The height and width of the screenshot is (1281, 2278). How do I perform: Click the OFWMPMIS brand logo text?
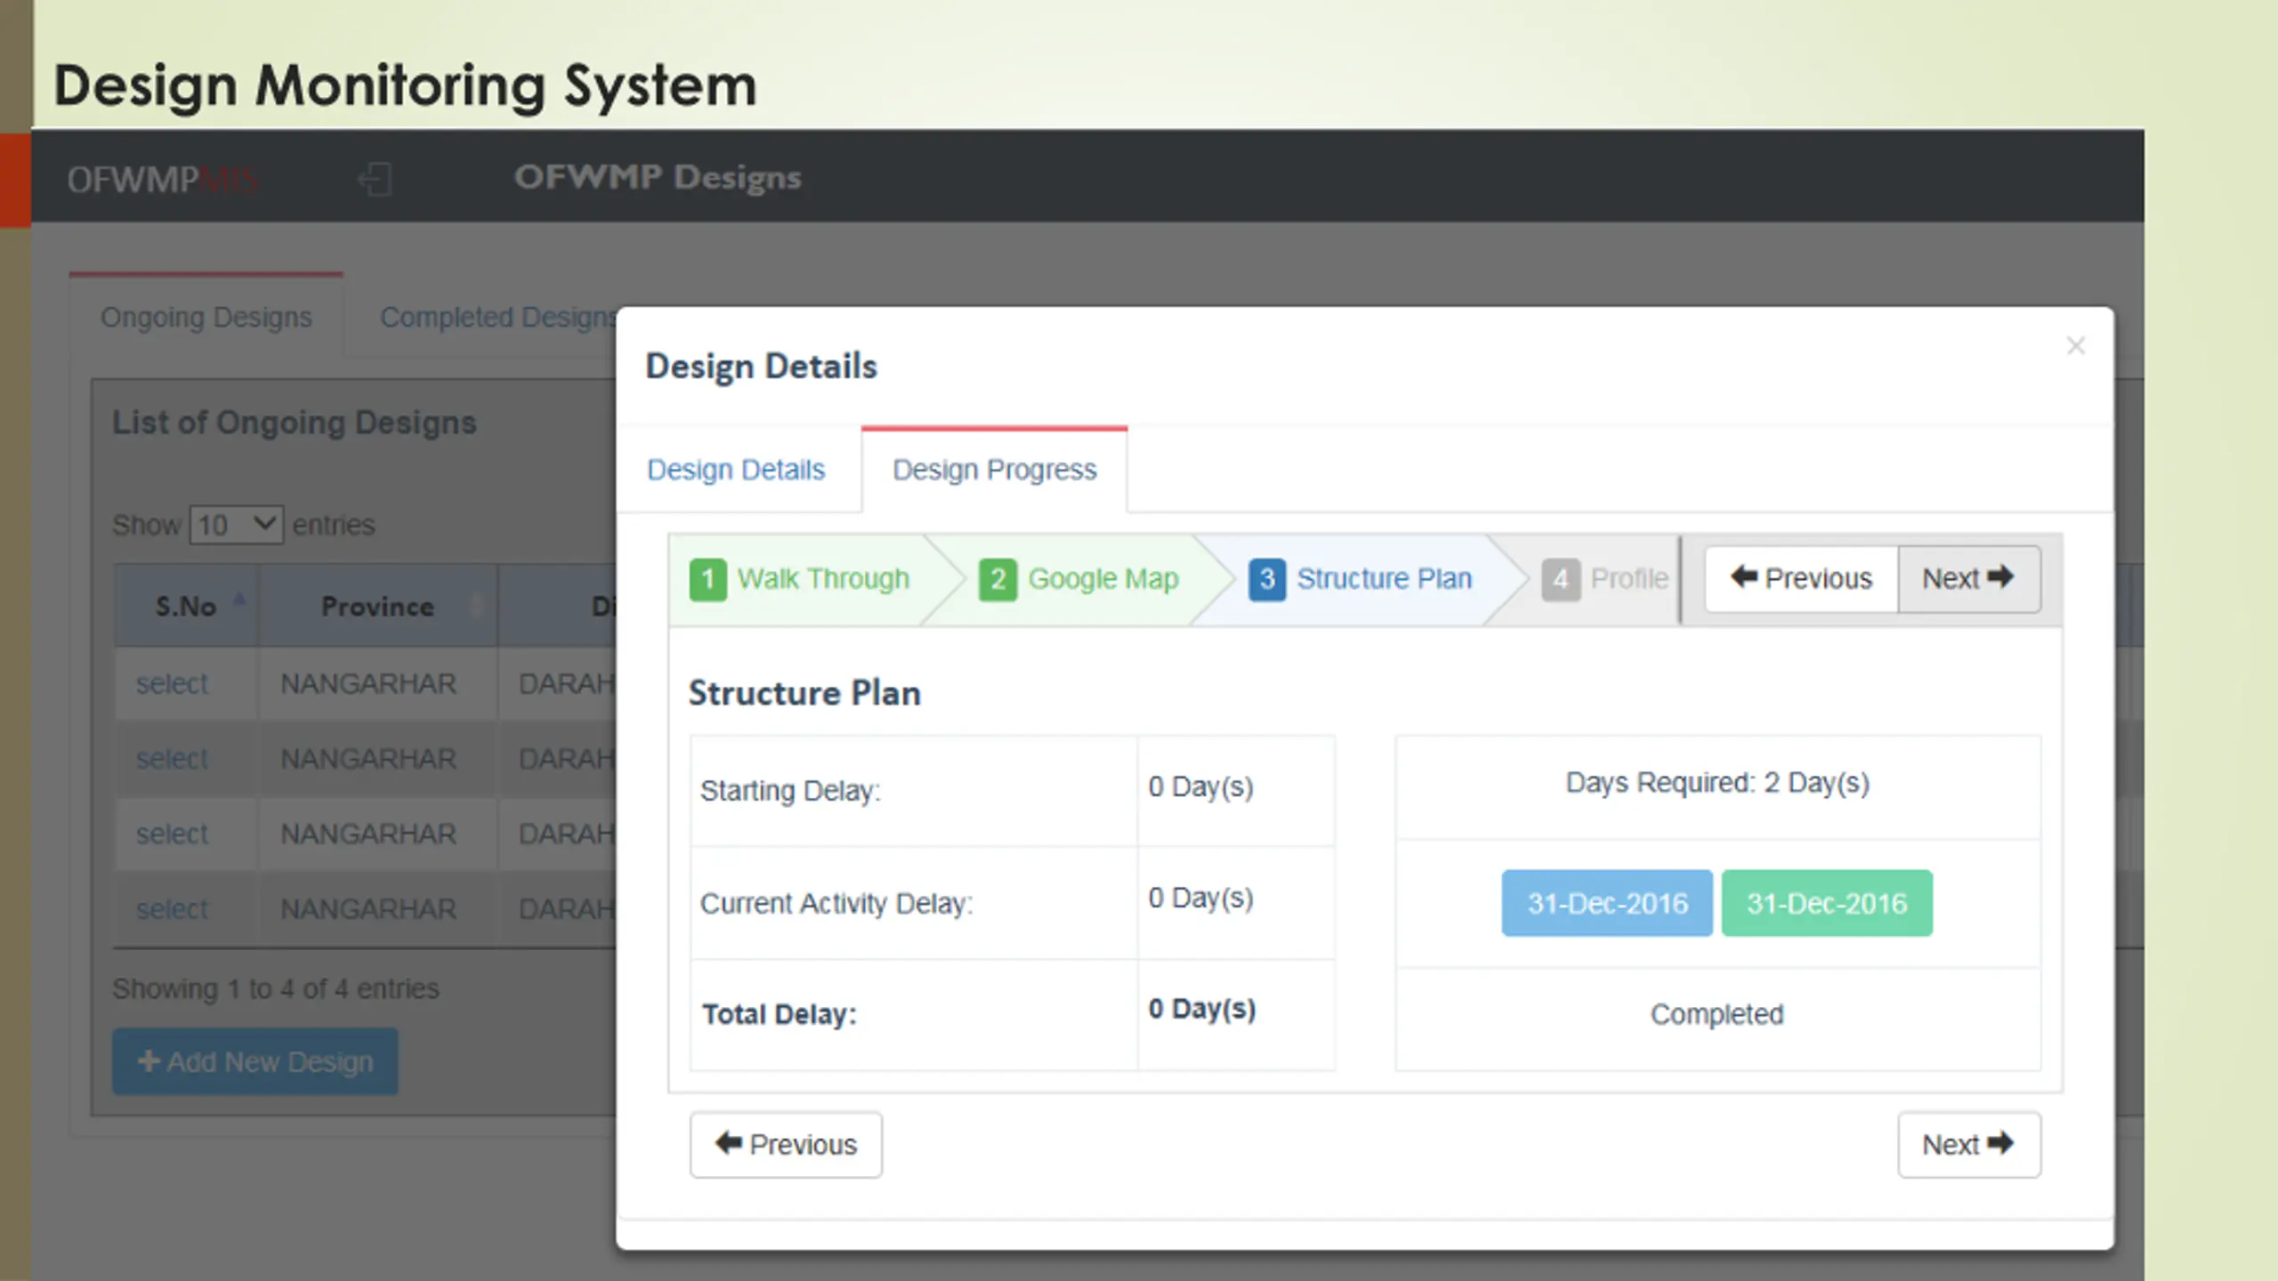(x=162, y=180)
